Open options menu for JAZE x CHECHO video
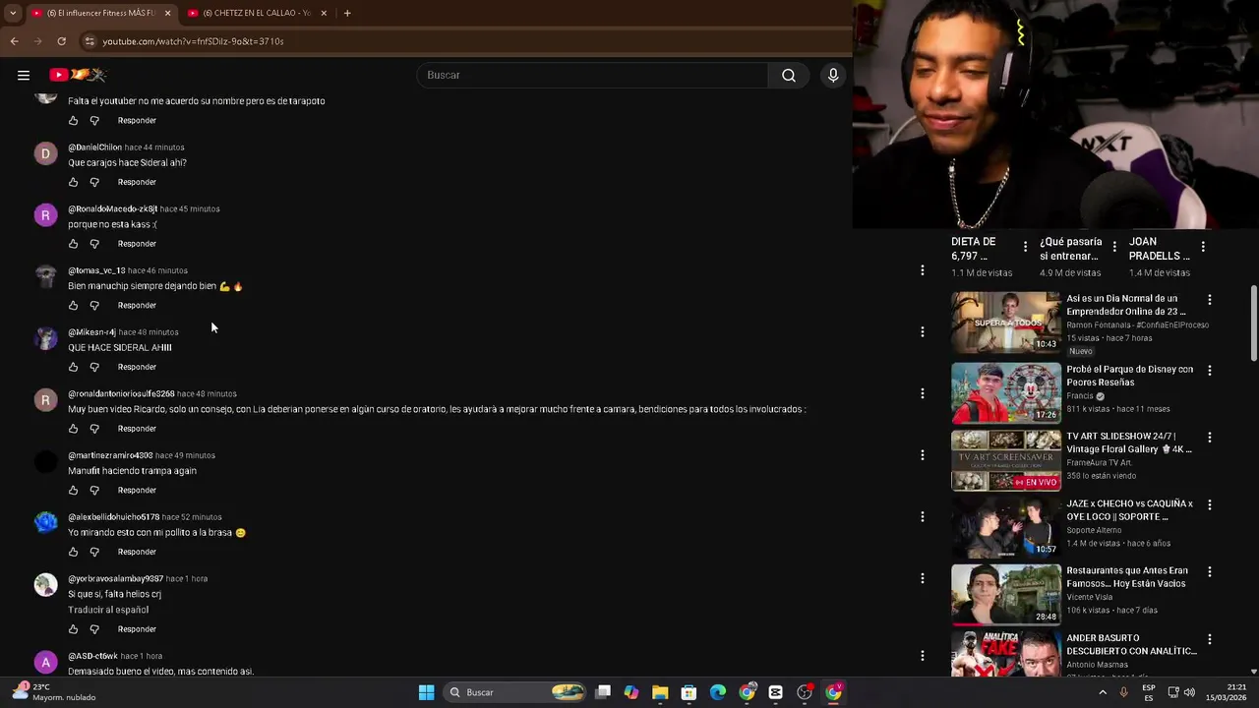 (1210, 505)
